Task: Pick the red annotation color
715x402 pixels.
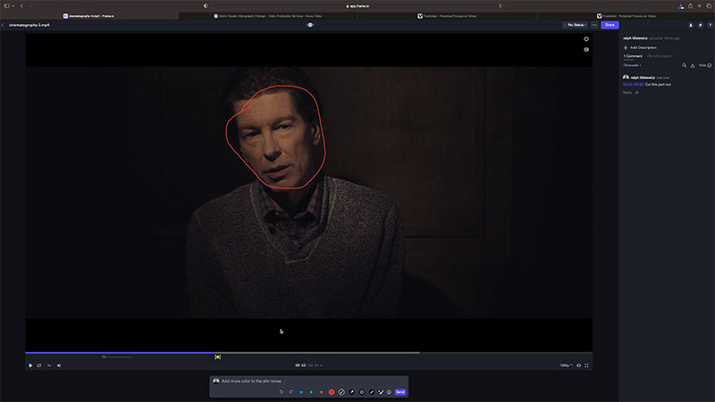Action: tap(332, 392)
